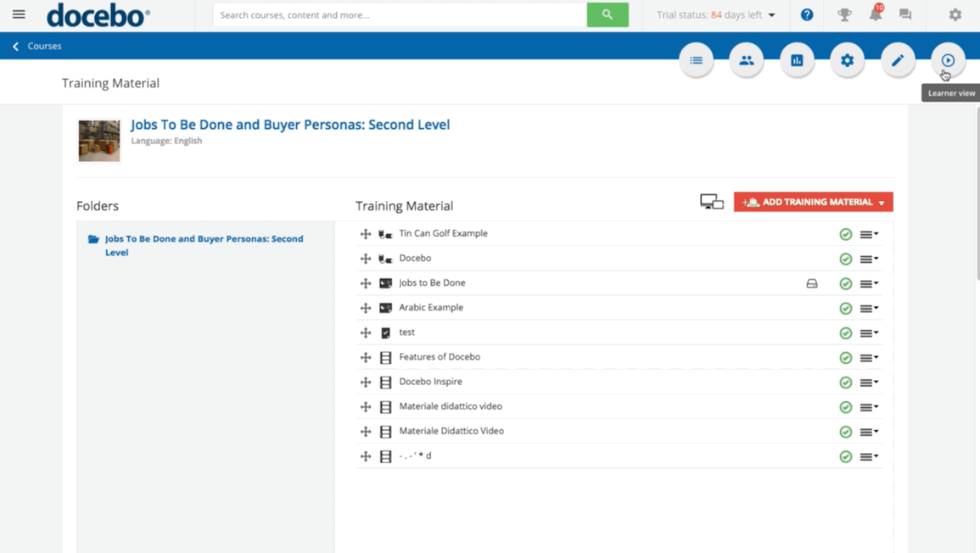Image resolution: width=980 pixels, height=553 pixels.
Task: Click the docebo logo
Action: point(98,15)
